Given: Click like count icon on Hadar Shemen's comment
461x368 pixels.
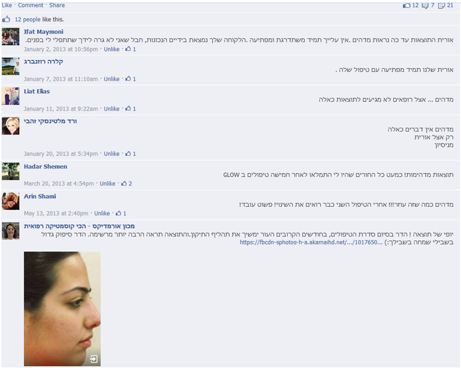Looking at the screenshot, I should point(124,183).
